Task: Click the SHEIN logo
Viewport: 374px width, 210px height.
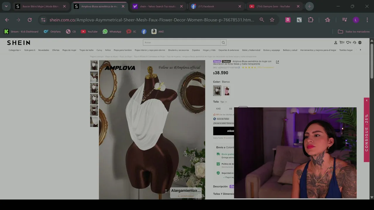Action: [x=19, y=43]
